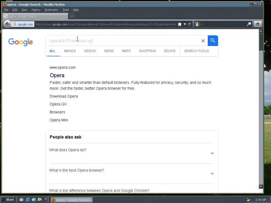Image resolution: width=271 pixels, height=203 pixels.
Task: Click the system tray network icon
Action: pos(249,200)
